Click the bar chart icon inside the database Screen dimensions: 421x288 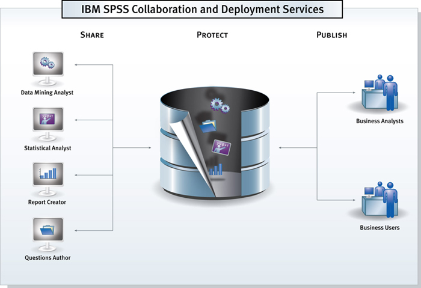click(215, 170)
